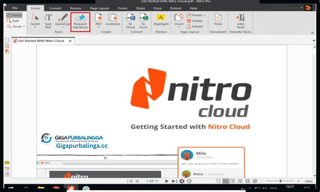Open the Help tab
Screen dimensions: 320x192
(x=193, y=8)
